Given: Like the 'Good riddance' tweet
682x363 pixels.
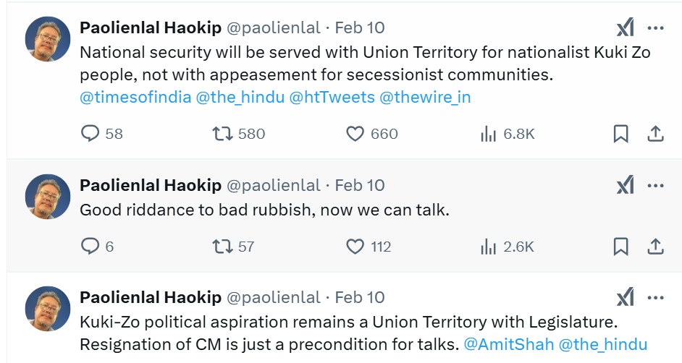Looking at the screenshot, I should tap(355, 247).
